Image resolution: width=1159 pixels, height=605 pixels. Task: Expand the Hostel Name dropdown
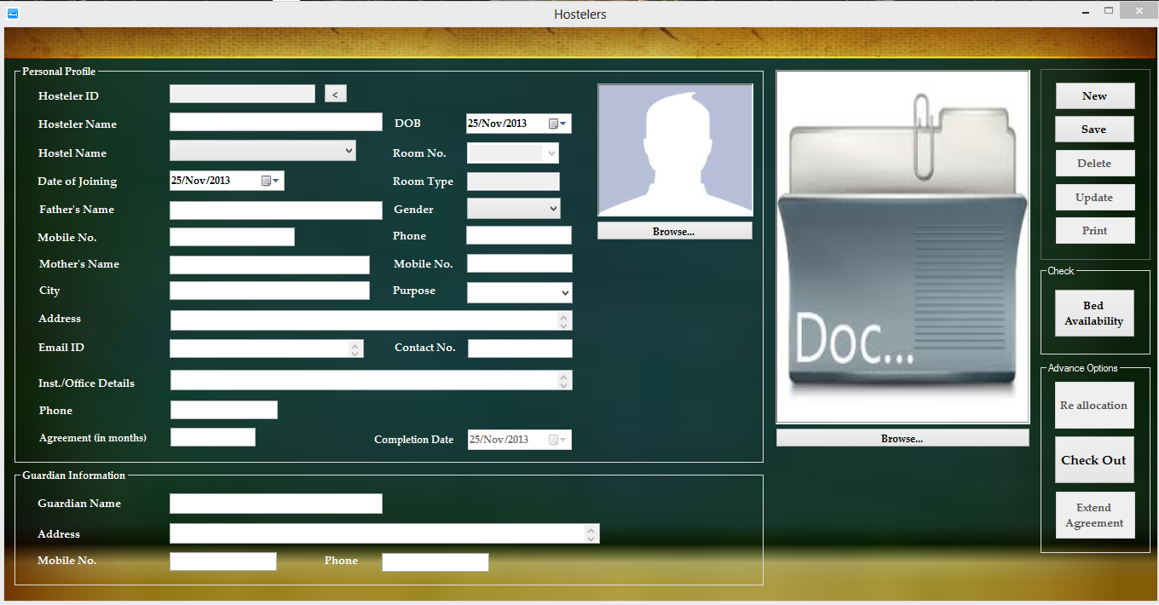tap(349, 151)
